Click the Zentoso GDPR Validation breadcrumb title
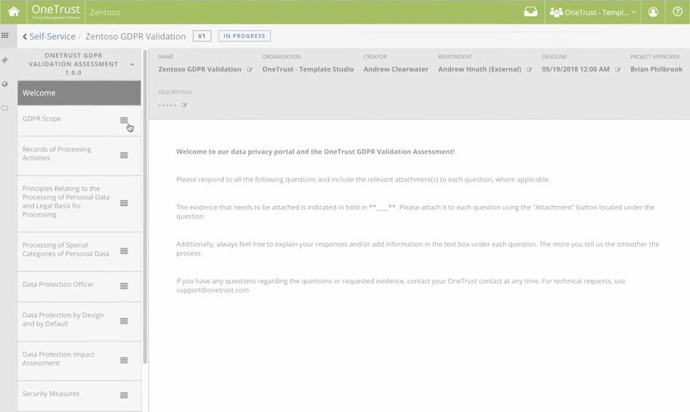 pos(135,36)
